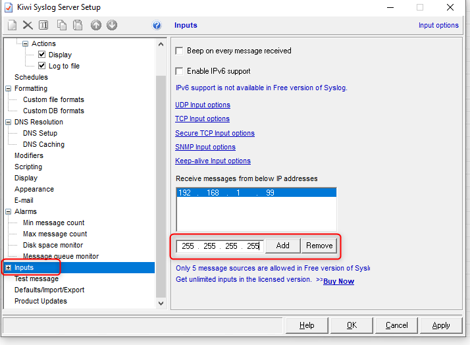Toggle the Enable IPv6 support checkbox
470x345 pixels.
(179, 71)
